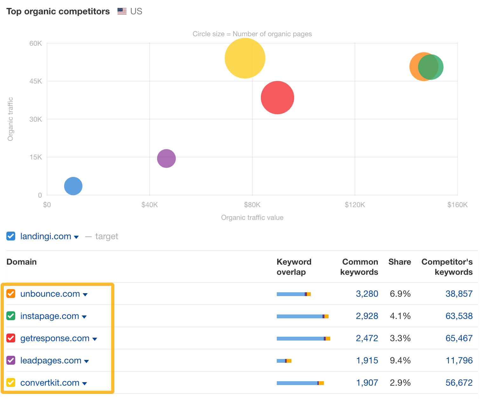Open the convertkit.com dropdown arrow
This screenshot has width=483, height=399.
point(85,383)
